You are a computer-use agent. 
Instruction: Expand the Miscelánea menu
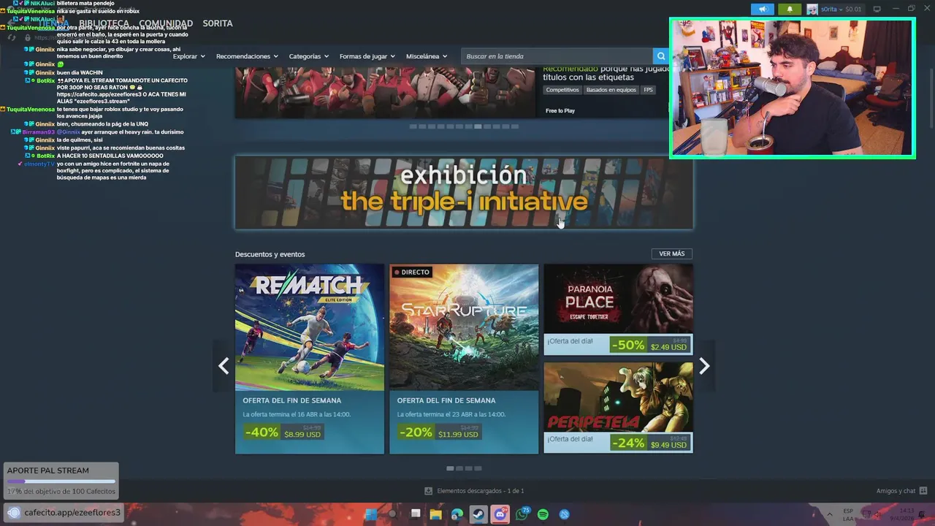coord(427,56)
